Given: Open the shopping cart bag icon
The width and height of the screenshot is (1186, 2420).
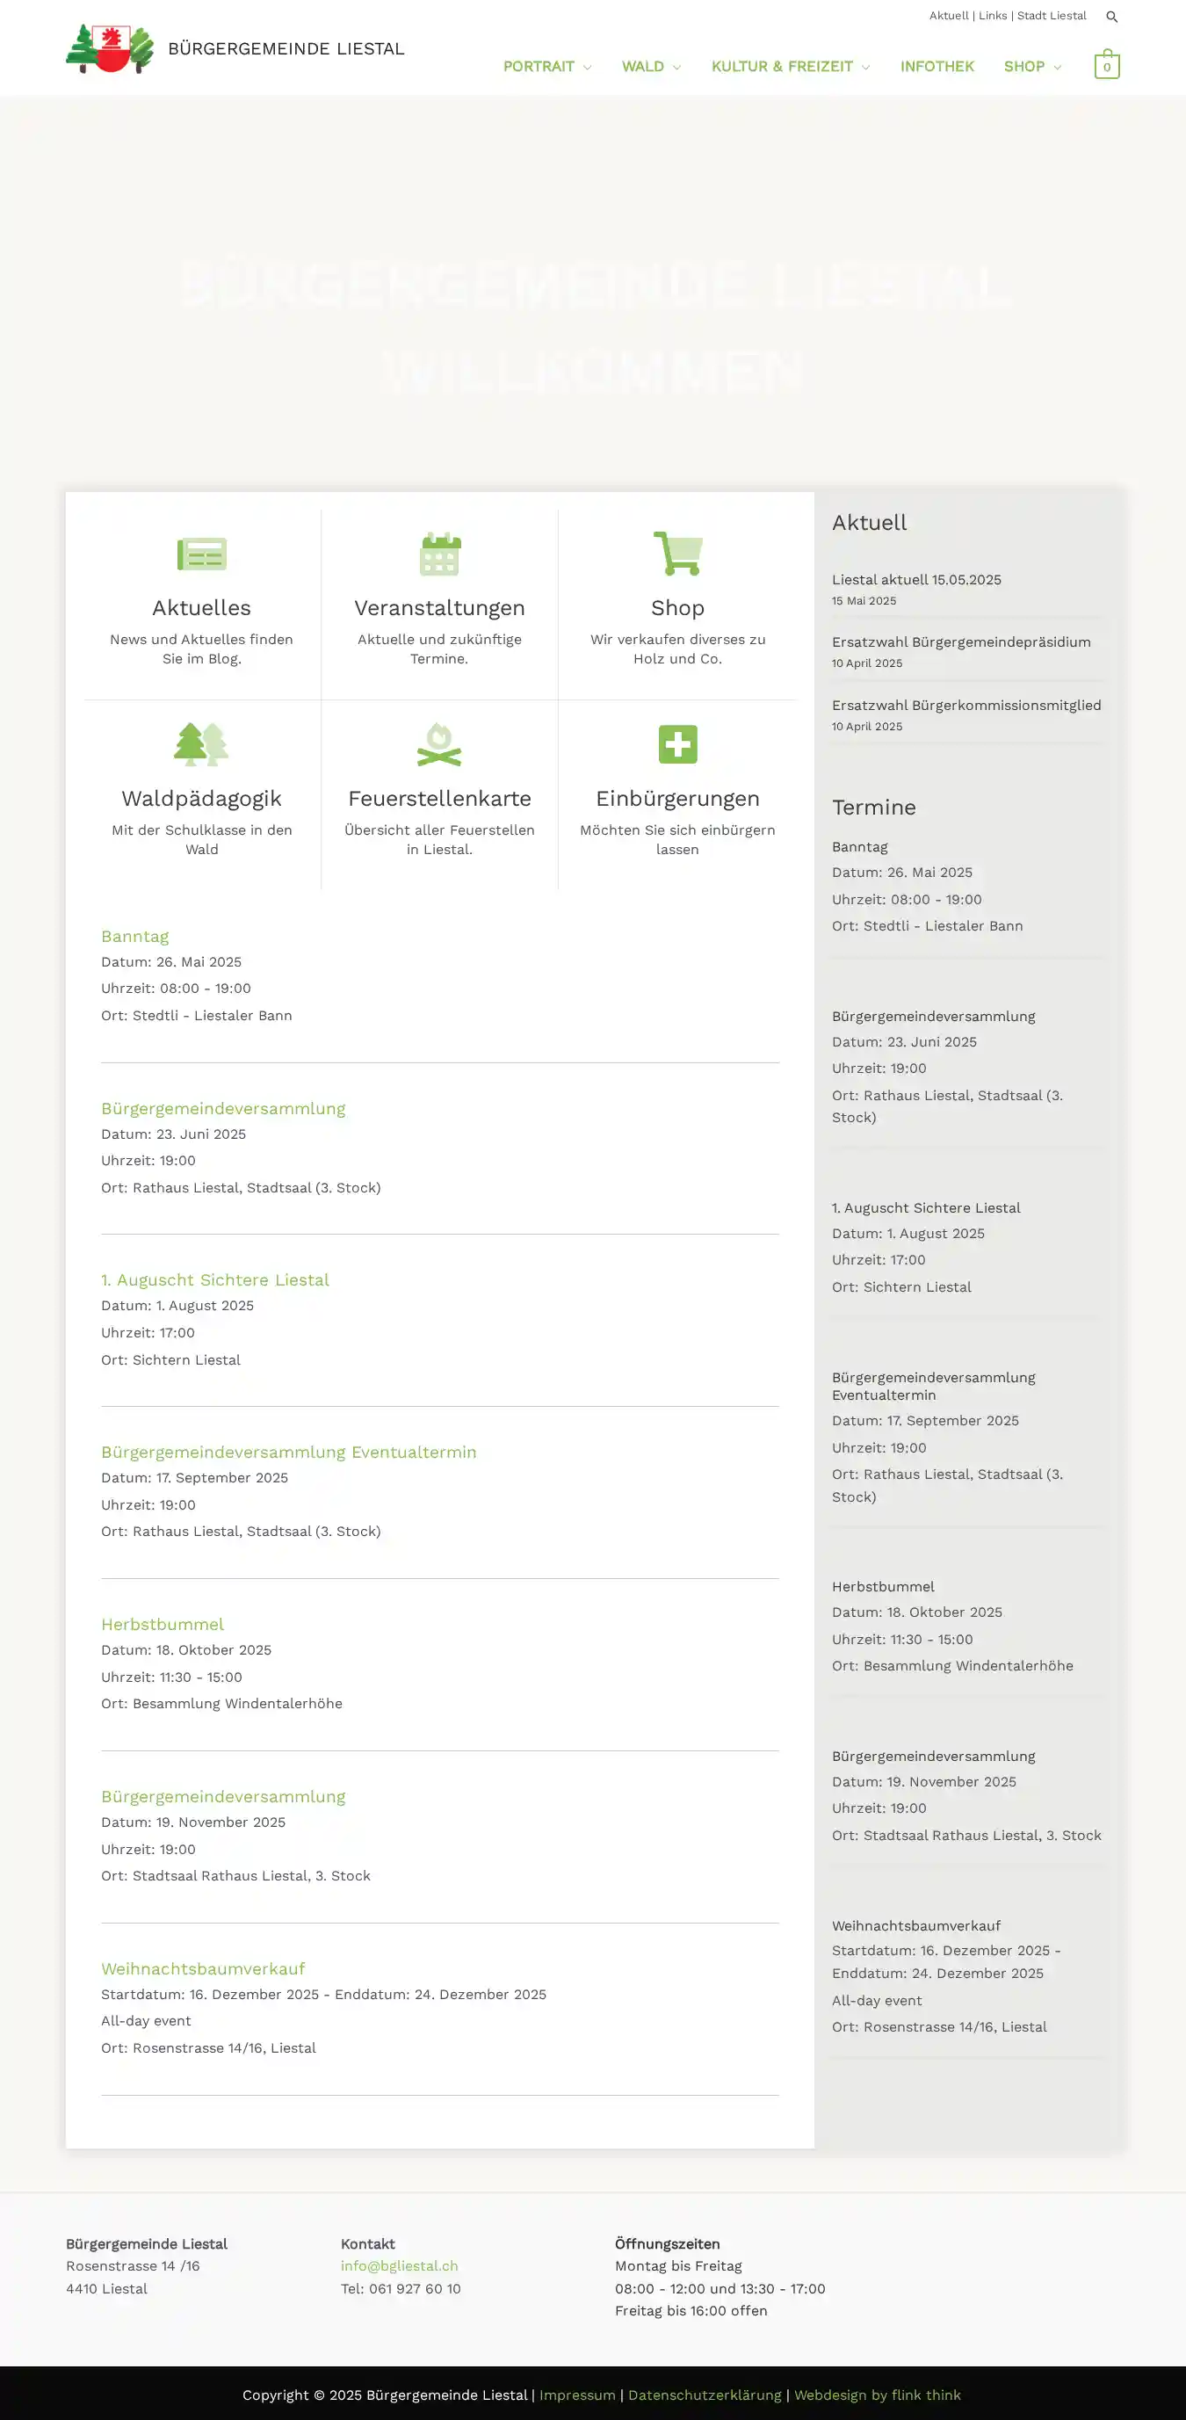Looking at the screenshot, I should pos(1106,65).
